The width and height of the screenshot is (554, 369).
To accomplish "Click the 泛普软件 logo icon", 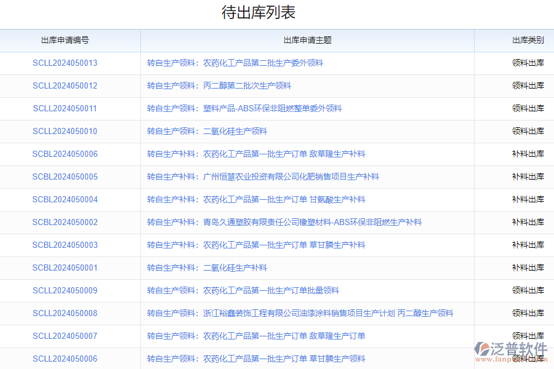I will [481, 349].
